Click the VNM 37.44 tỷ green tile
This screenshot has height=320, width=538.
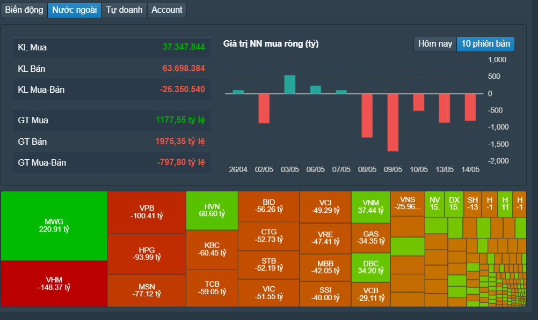tap(371, 207)
